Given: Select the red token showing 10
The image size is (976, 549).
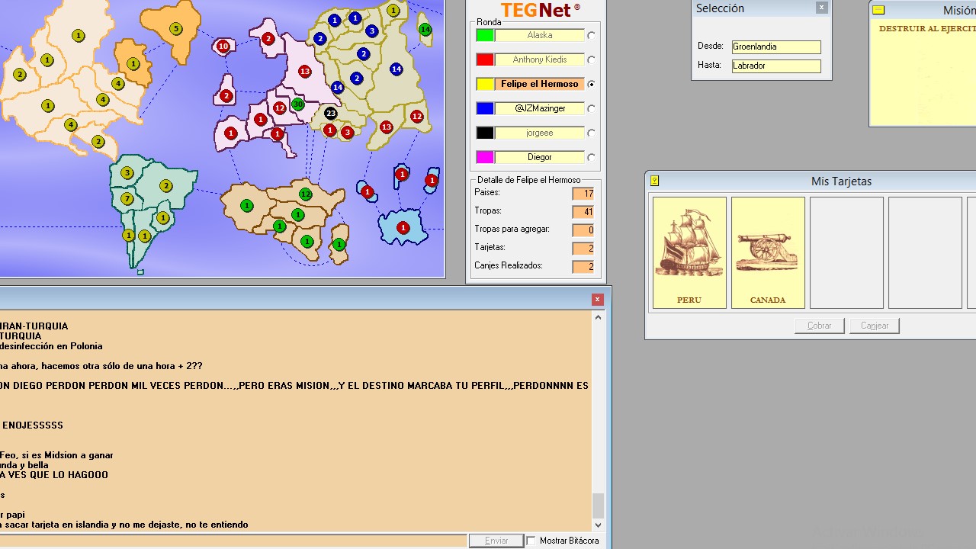Looking at the screenshot, I should [223, 47].
